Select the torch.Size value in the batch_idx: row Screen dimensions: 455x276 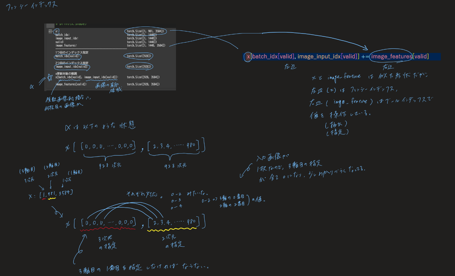pyautogui.click(x=142, y=35)
